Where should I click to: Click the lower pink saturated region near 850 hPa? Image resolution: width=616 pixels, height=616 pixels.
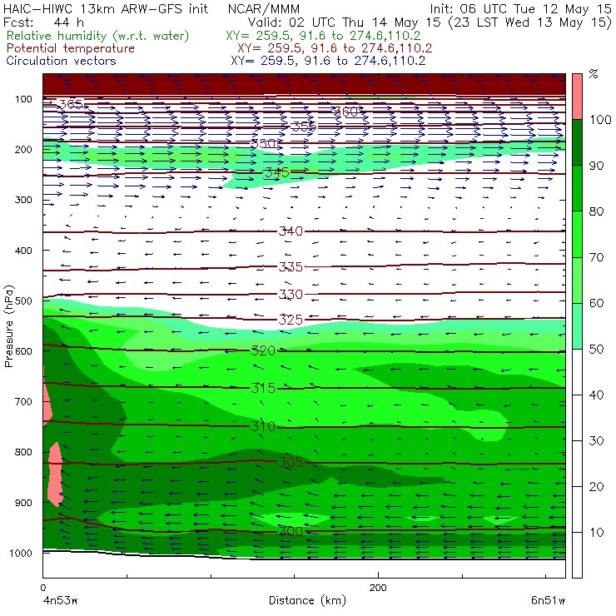55,475
